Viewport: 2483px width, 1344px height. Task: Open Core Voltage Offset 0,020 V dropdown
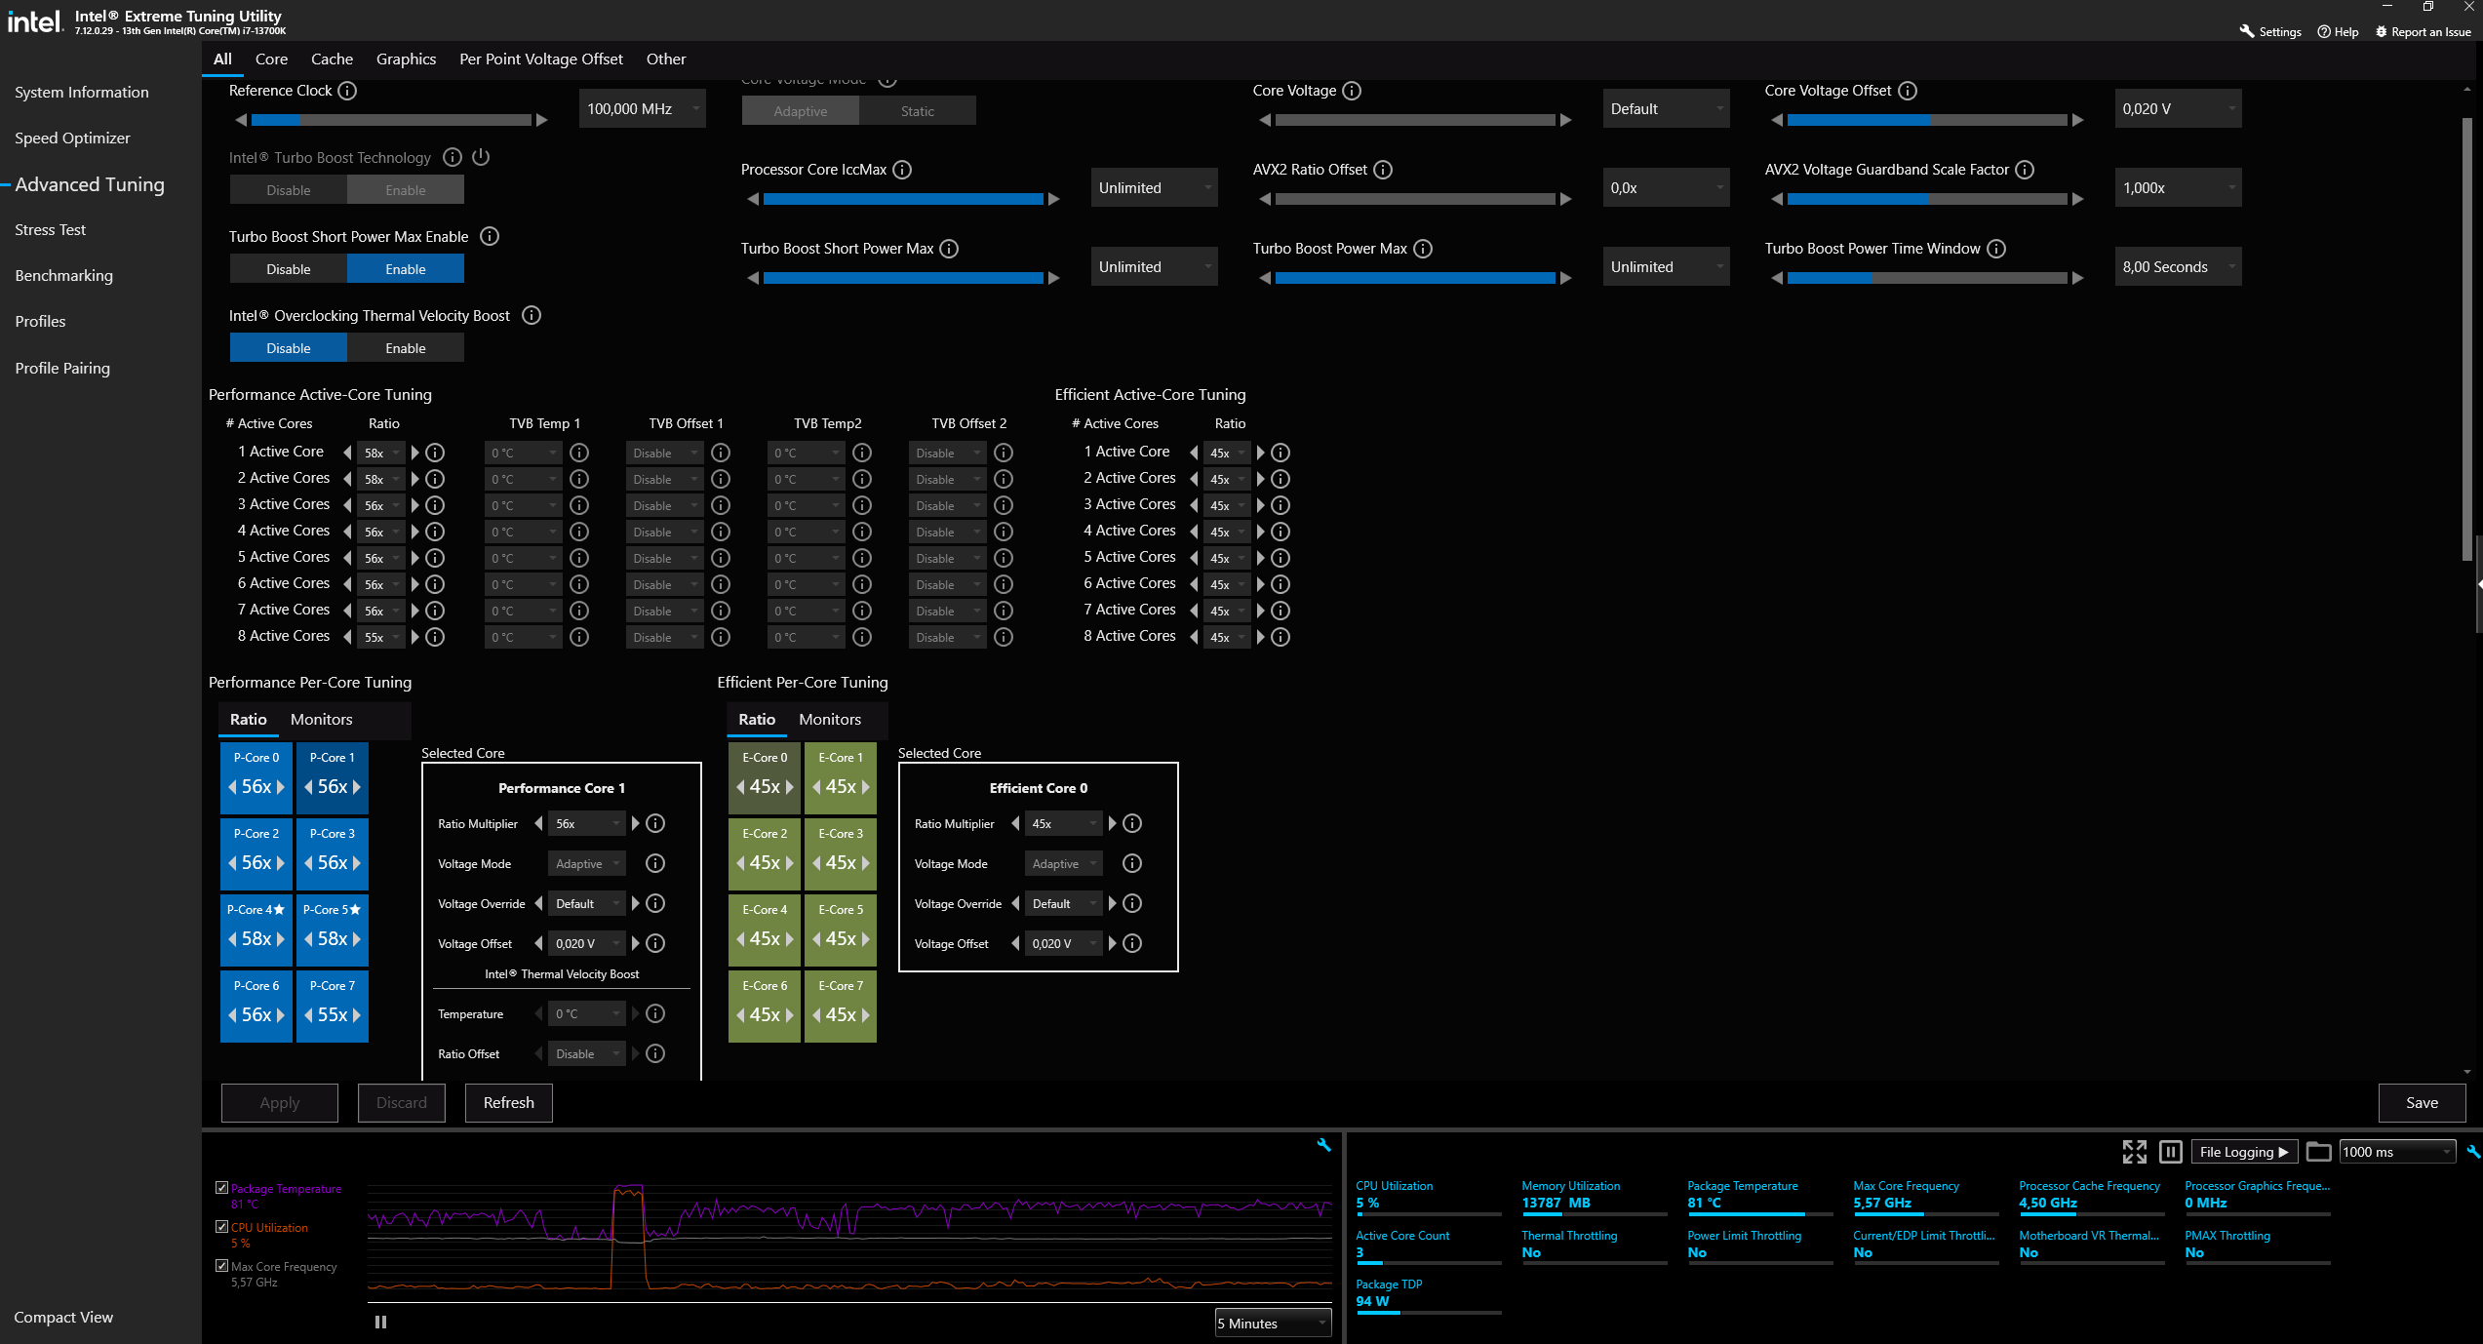(2179, 109)
